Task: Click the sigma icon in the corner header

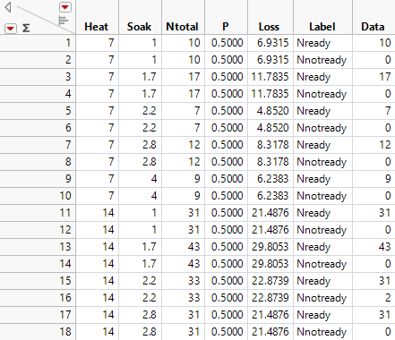Action: [x=26, y=29]
